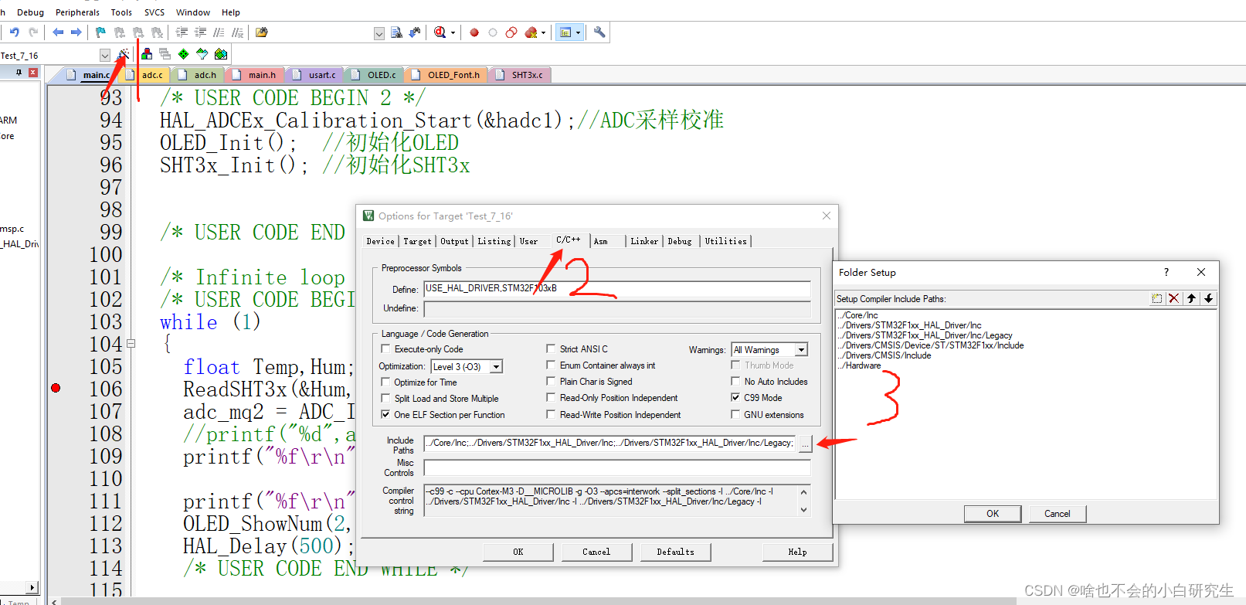Click OK in the Folder Setup dialog
Viewport: 1246px width, 605px height.
pyautogui.click(x=993, y=514)
